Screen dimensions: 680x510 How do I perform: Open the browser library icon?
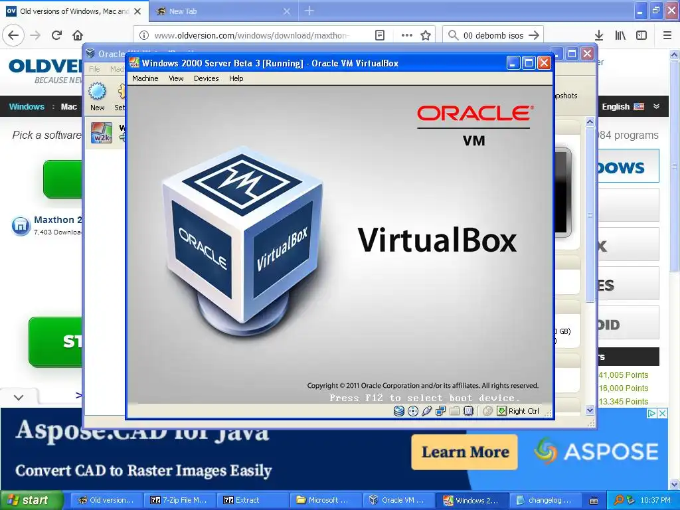coord(620,35)
